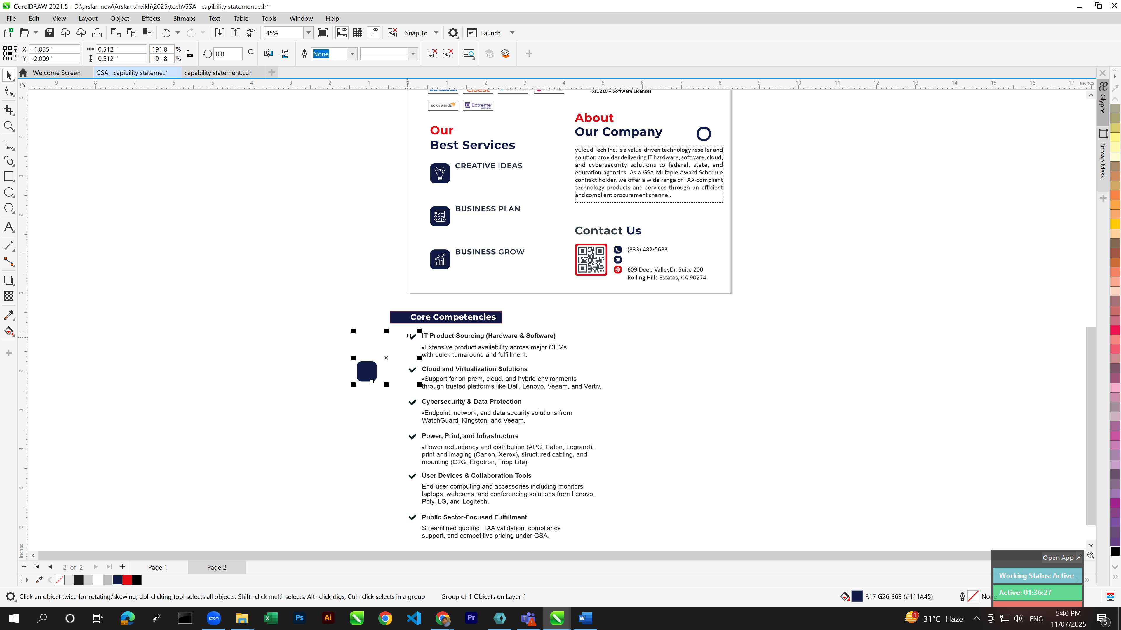Open Windows Start menu
The width and height of the screenshot is (1121, 630).
pyautogui.click(x=13, y=618)
